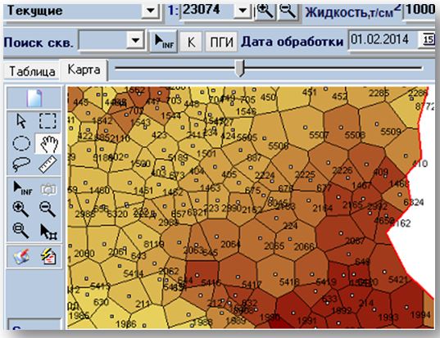Click well label 630 on map
440x338 pixels.
click(x=101, y=302)
